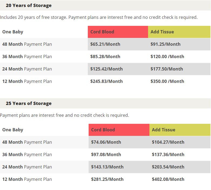Screen dimensions: 211x190
Task: Click the $137.36/Month price cell
Action: [x=180, y=154]
